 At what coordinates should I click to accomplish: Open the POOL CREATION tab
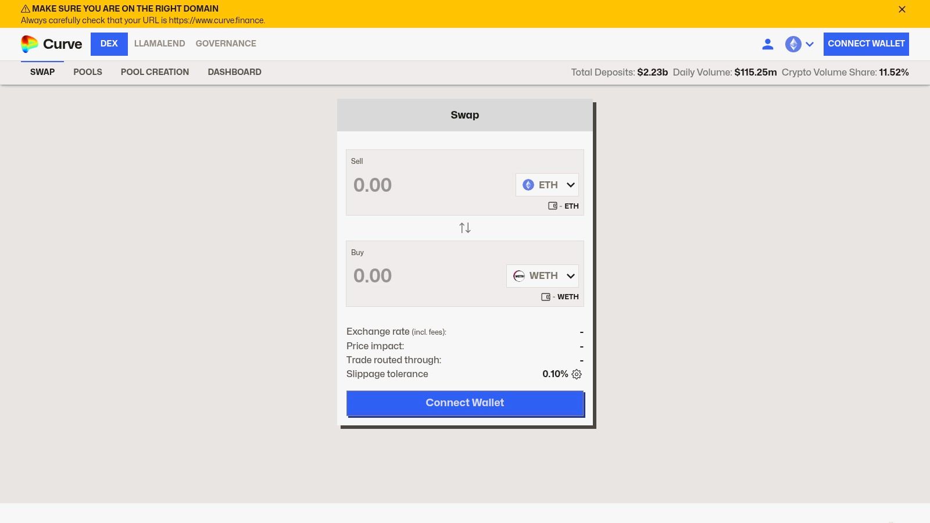pyautogui.click(x=155, y=72)
